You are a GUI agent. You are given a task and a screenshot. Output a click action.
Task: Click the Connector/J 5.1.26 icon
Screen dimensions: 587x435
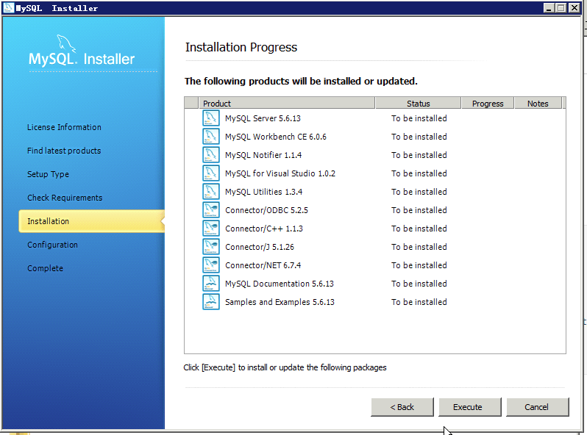[211, 246]
